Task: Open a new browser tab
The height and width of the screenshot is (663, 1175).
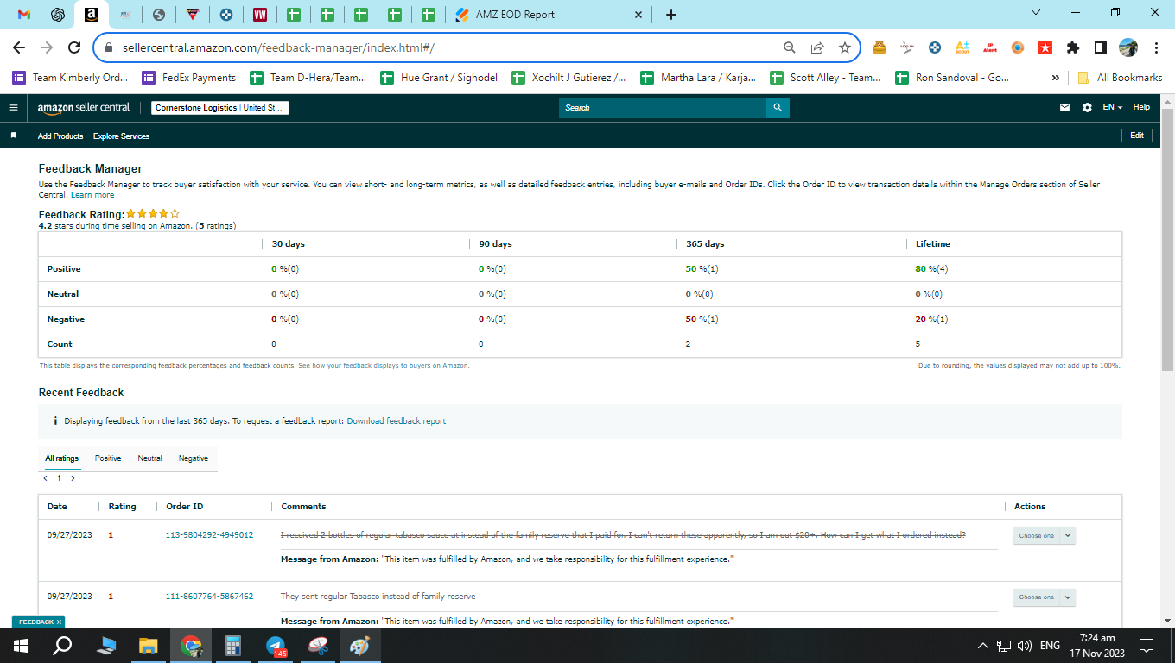Action: click(x=671, y=15)
